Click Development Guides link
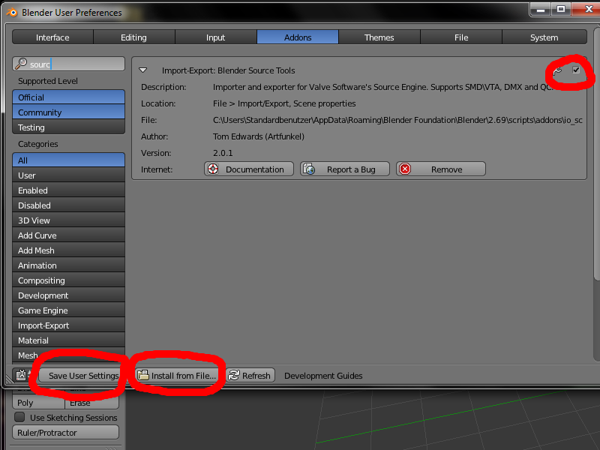600x450 pixels. 323,376
